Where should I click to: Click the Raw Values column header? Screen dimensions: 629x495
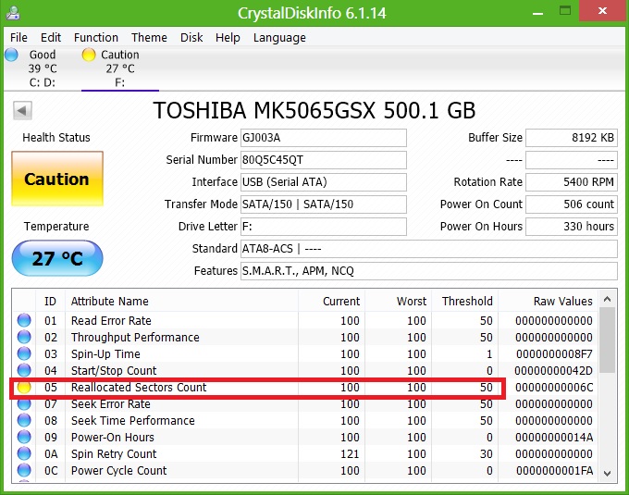pyautogui.click(x=548, y=301)
